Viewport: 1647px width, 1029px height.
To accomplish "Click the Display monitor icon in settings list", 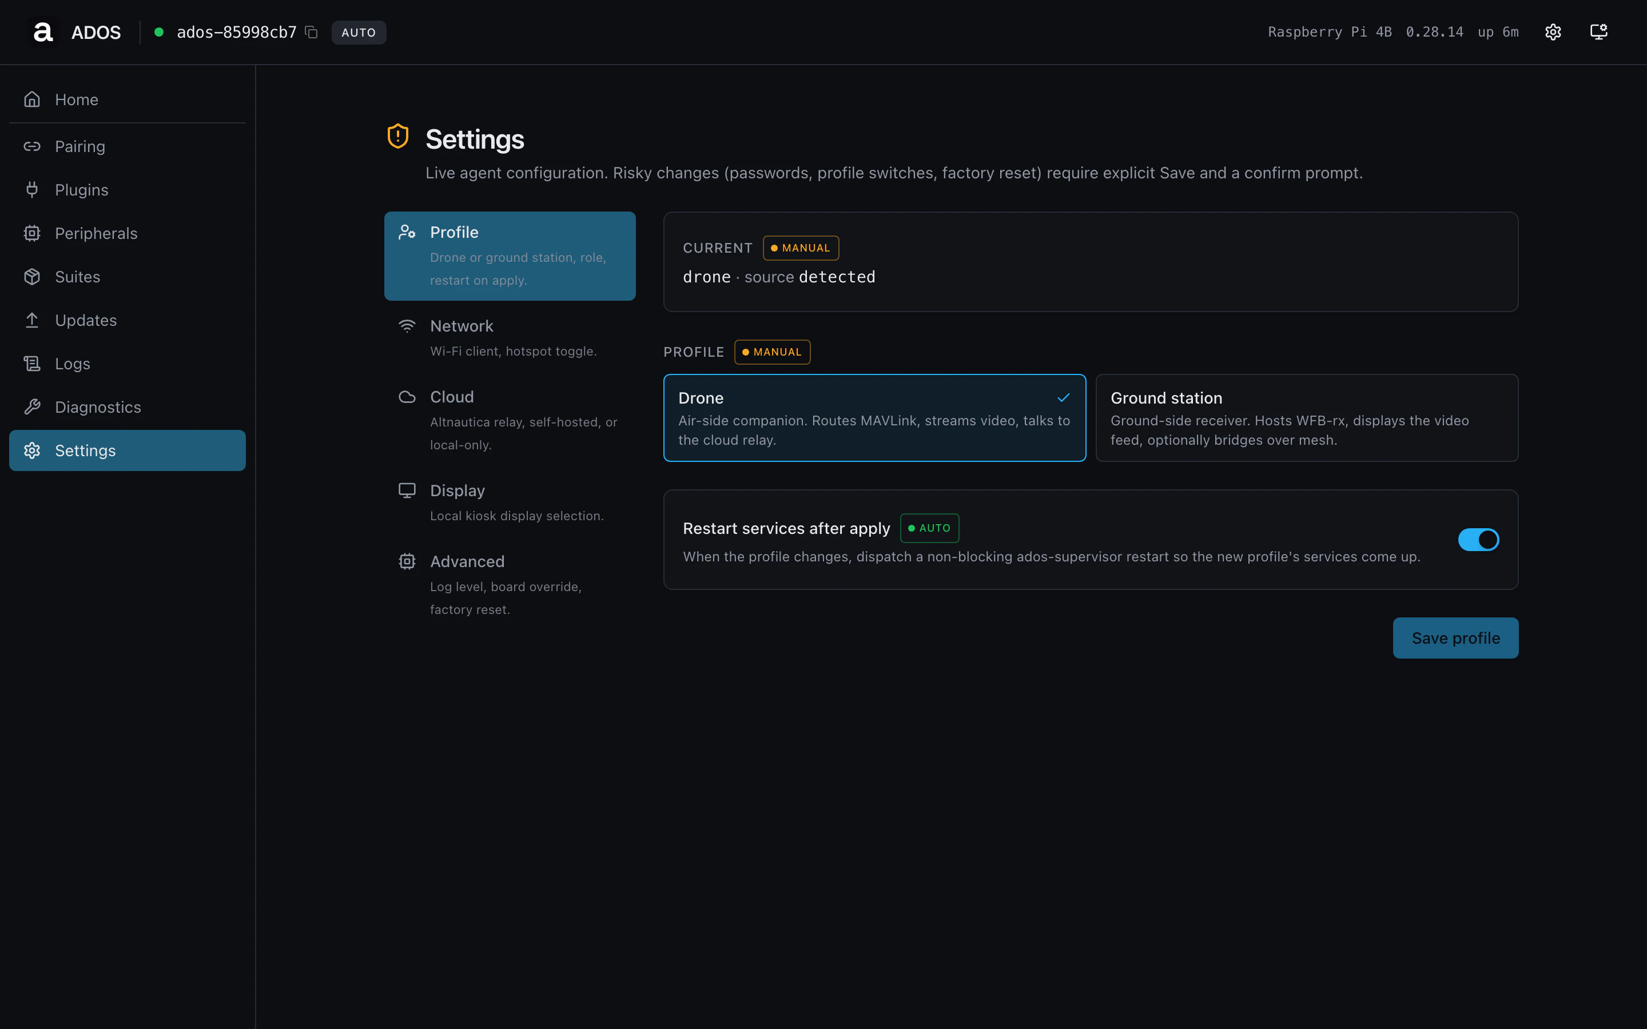I will 407,490.
